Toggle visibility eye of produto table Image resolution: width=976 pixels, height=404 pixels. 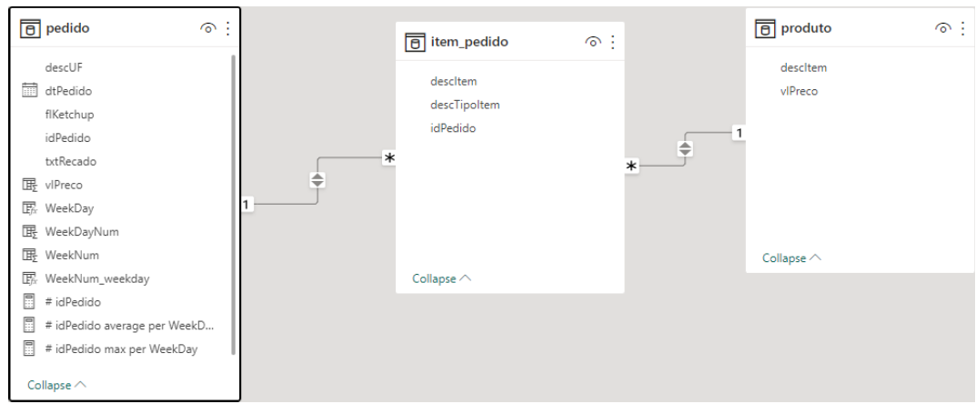(943, 28)
